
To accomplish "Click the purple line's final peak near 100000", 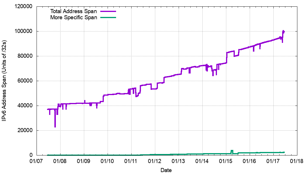I will [x=283, y=31].
